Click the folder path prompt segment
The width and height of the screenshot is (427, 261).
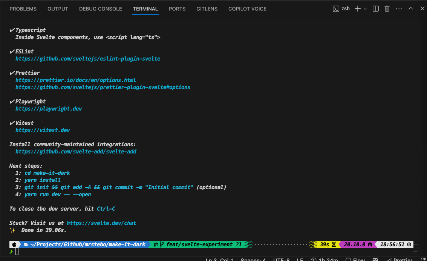tap(84, 244)
